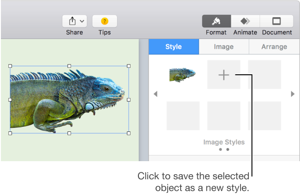
Task: Click the Image Styles label
Action: tap(224, 142)
